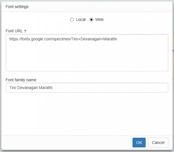Click the fonts.google.com URL text
174x152 pixels.
[x=63, y=39]
